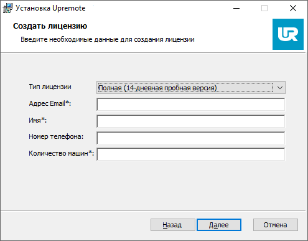Click the Адрес Email* label
This screenshot has width=308, height=241.
(x=50, y=103)
